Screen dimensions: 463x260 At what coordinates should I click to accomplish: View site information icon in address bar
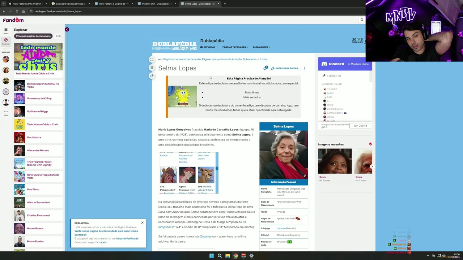31,11
